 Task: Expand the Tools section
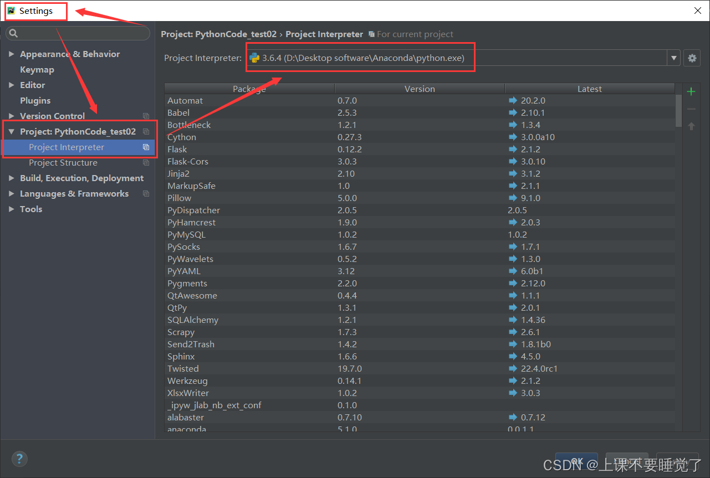click(12, 209)
